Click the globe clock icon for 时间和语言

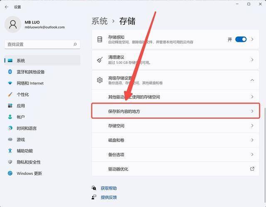pos(10,128)
